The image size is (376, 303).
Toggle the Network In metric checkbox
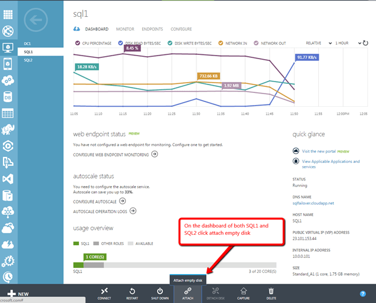tap(222, 43)
